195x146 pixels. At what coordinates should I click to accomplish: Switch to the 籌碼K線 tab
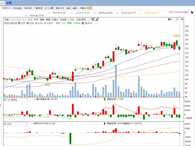(x=7, y=8)
